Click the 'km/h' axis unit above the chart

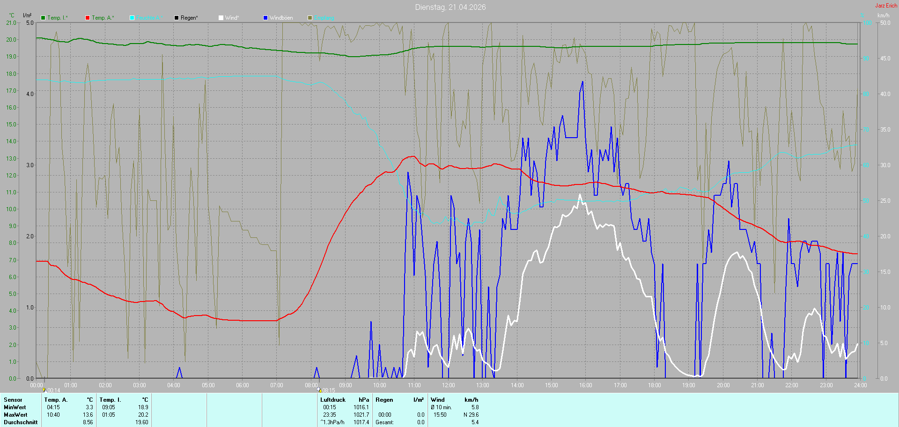883,15
